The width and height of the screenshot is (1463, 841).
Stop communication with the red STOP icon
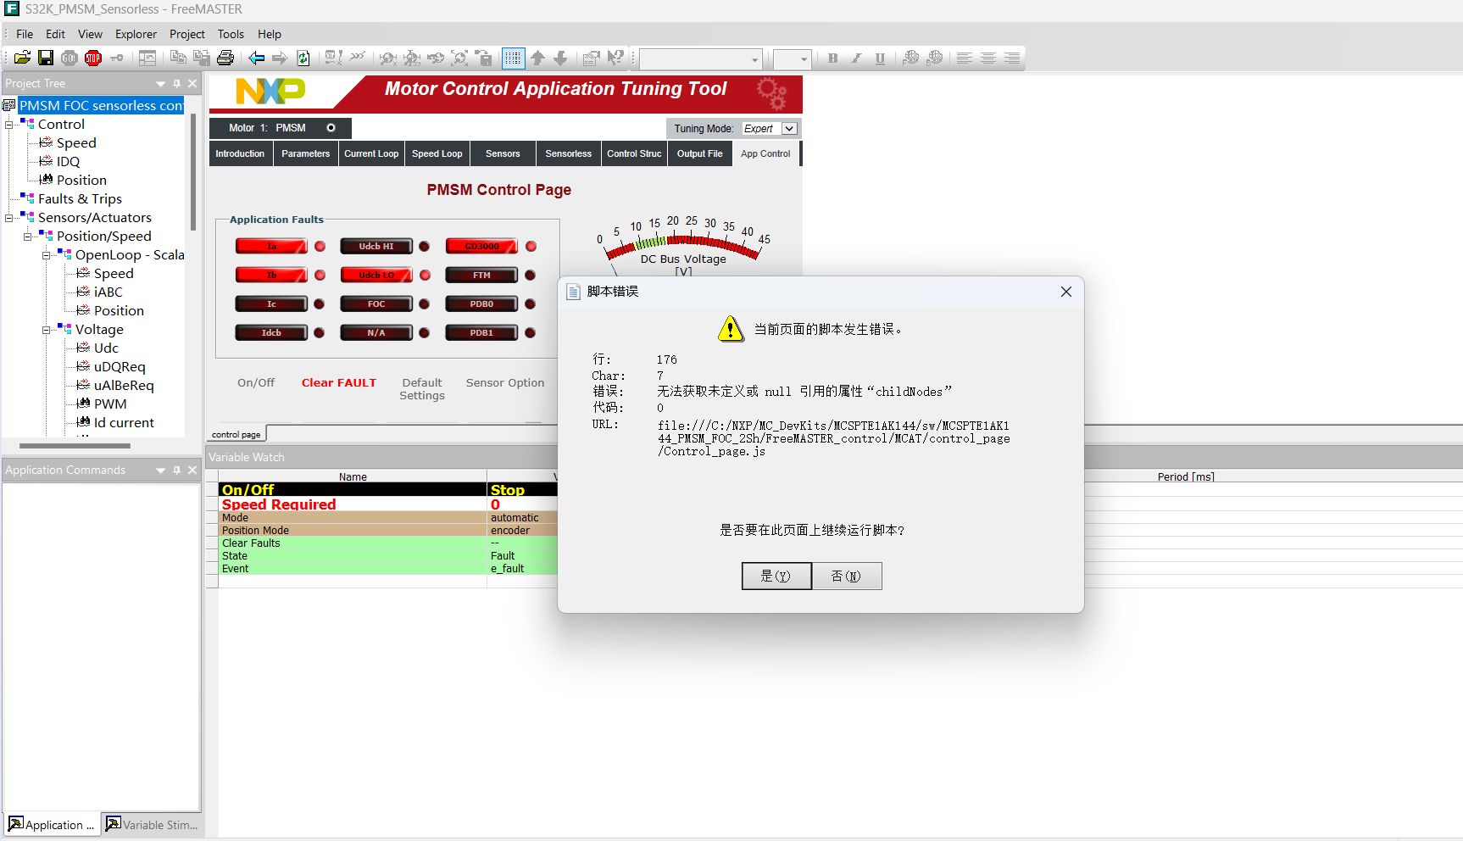pyautogui.click(x=93, y=58)
